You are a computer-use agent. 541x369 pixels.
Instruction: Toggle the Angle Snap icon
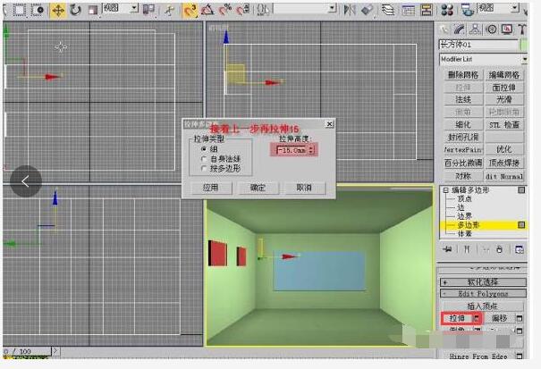[207, 11]
